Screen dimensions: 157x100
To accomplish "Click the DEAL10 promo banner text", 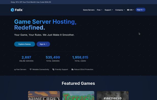I will tap(31, 2).
